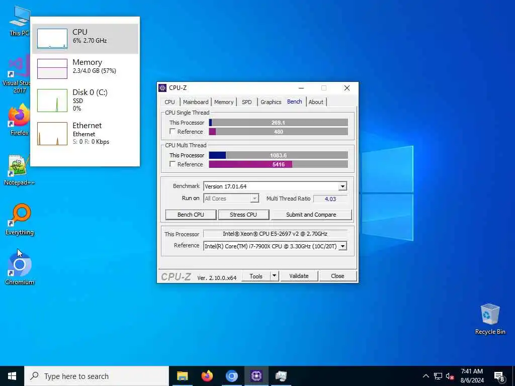The image size is (515, 386).
Task: Click the single thread 269.1 score bar
Action: 279,123
